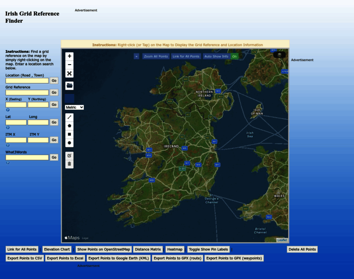The image size is (354, 279).
Task: Export Points to CSV
Action: tap(25, 258)
